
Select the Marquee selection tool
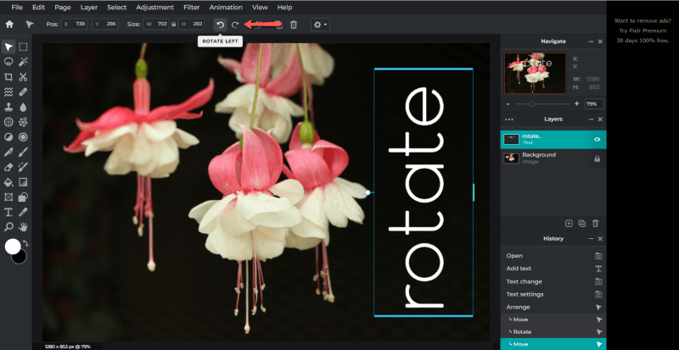pos(23,47)
